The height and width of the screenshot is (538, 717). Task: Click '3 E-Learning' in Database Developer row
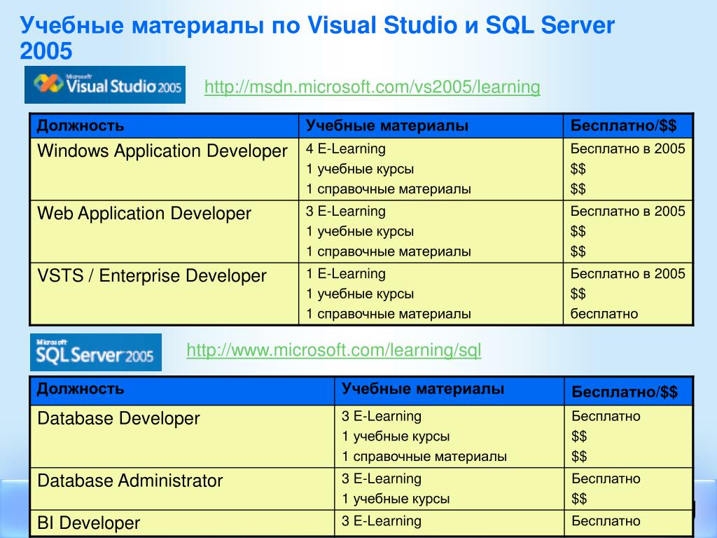(382, 416)
